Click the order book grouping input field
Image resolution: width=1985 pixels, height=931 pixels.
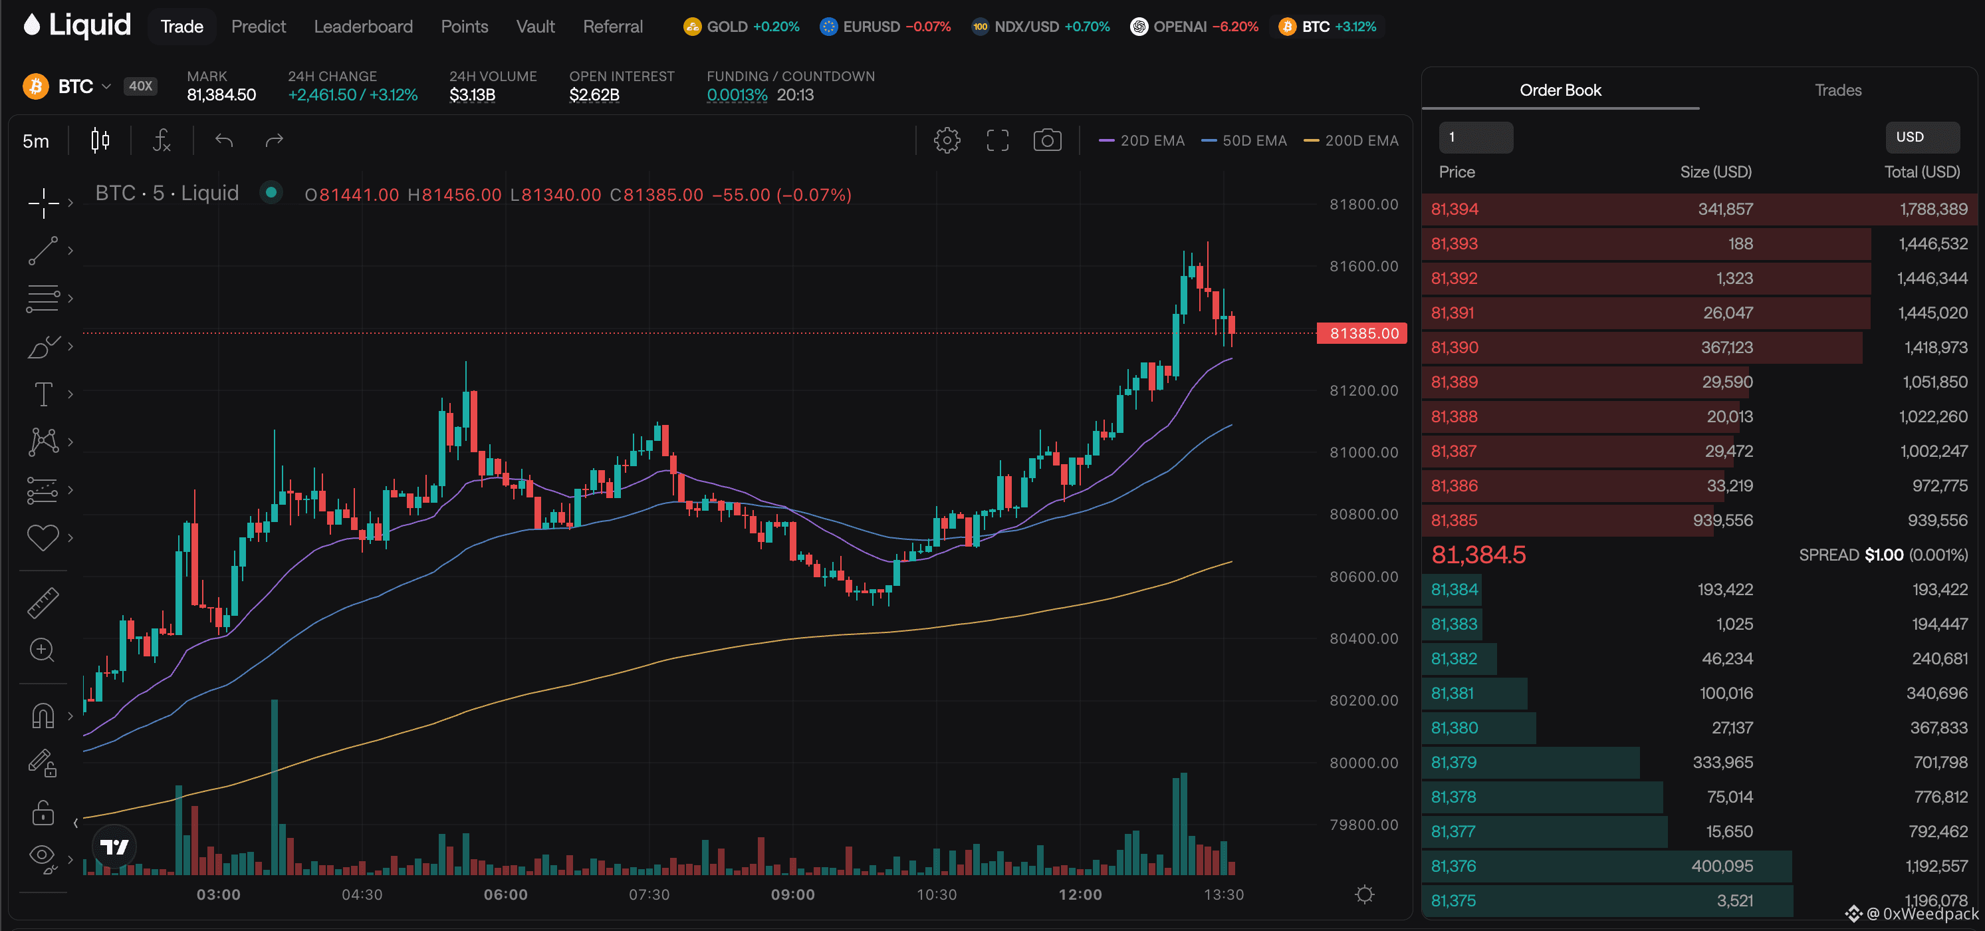coord(1476,137)
